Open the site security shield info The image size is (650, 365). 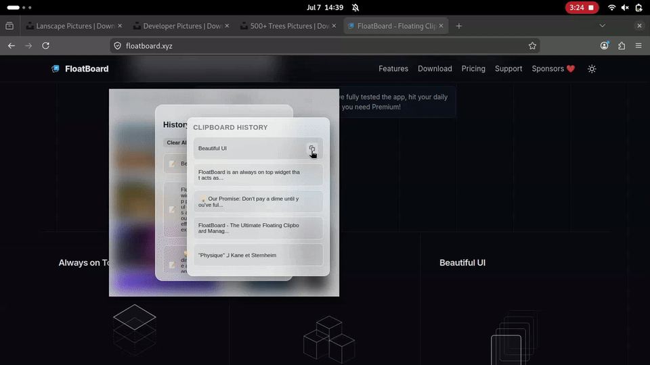tap(118, 46)
